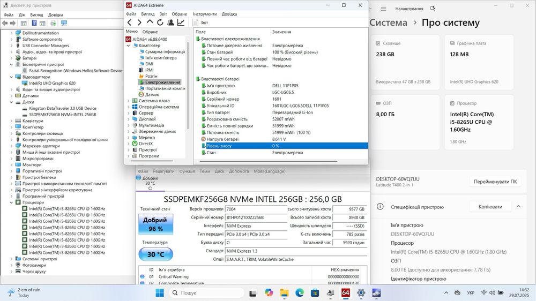Go back using AIDA64 toolbar left arrow
This screenshot has height=301, width=536.
[129, 22]
